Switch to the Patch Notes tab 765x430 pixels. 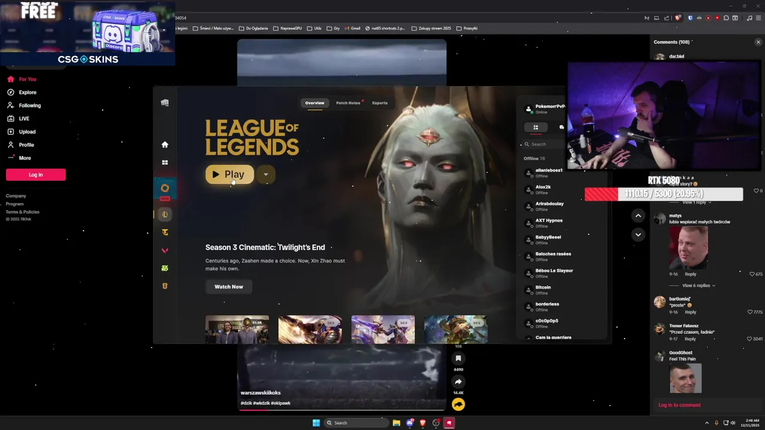pos(348,103)
